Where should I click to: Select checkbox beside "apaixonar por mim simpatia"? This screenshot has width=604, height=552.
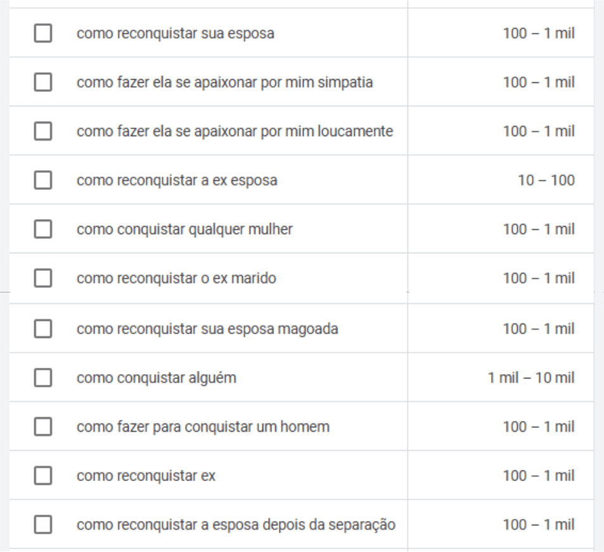42,82
